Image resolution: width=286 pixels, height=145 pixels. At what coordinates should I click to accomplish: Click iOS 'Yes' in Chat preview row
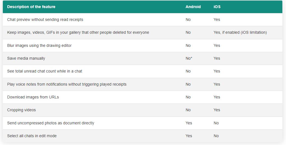tap(217, 20)
